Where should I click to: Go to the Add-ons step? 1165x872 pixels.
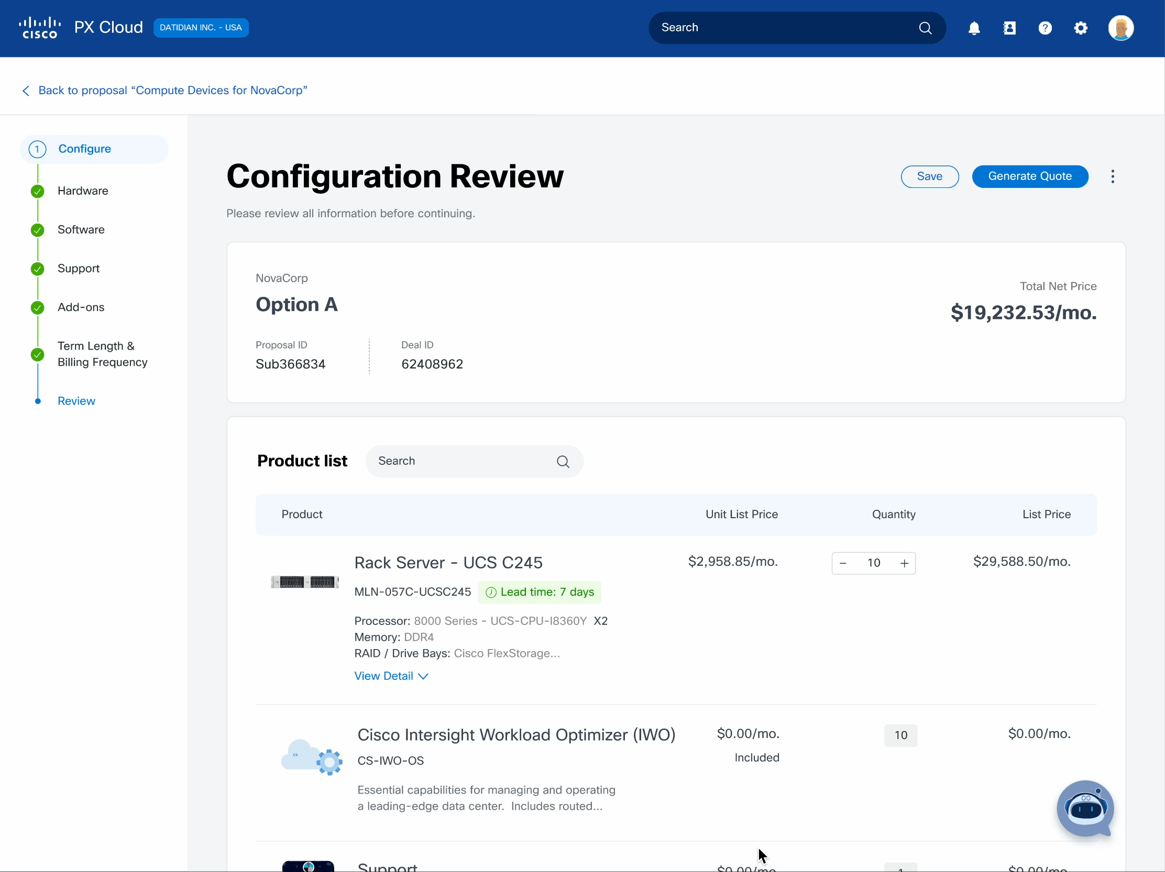(81, 307)
